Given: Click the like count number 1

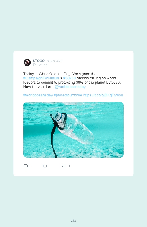Looking at the screenshot, I should 69,166.
